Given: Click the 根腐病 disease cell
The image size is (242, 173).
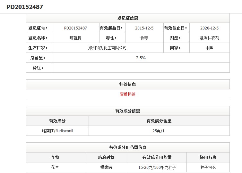Looking at the screenshot, I should point(106,167).
